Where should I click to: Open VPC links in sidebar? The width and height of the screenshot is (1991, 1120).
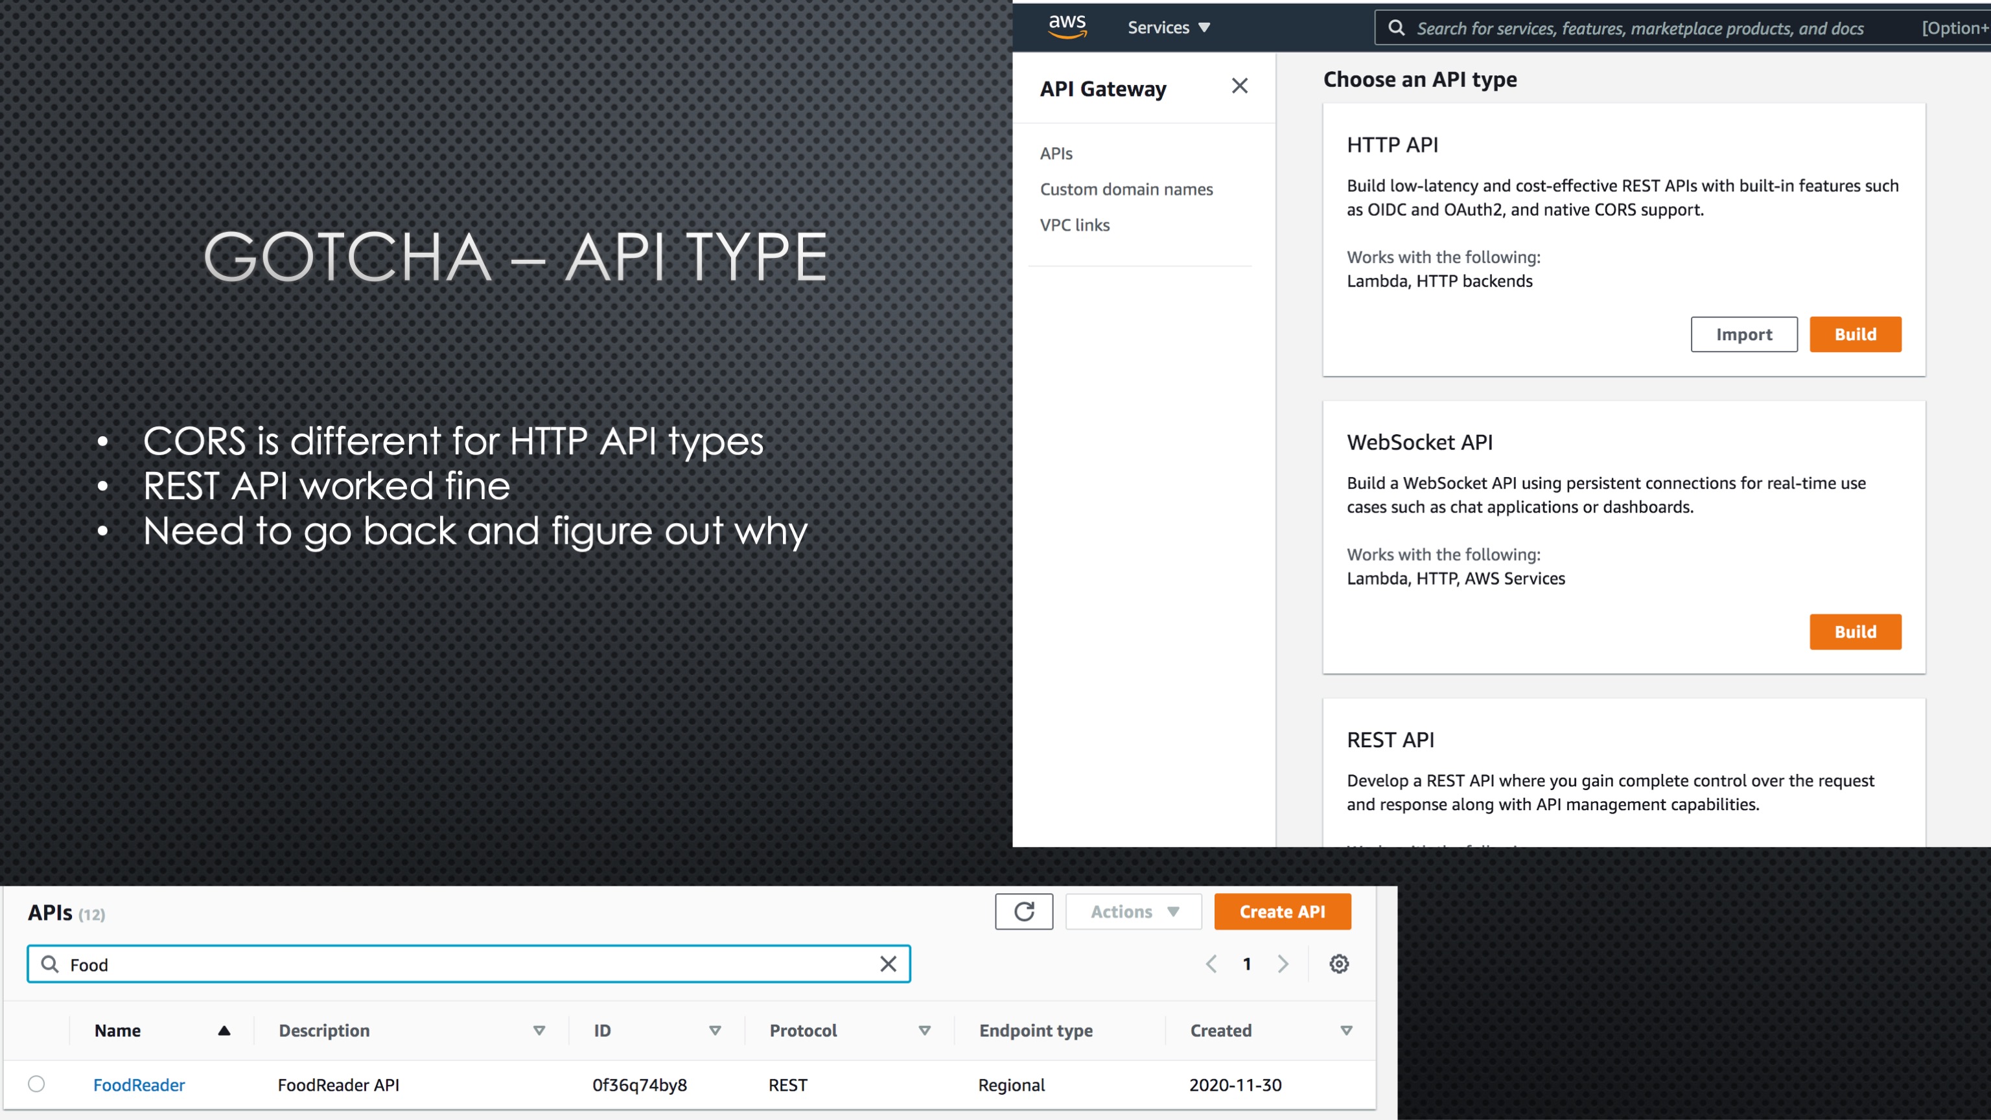pos(1075,225)
